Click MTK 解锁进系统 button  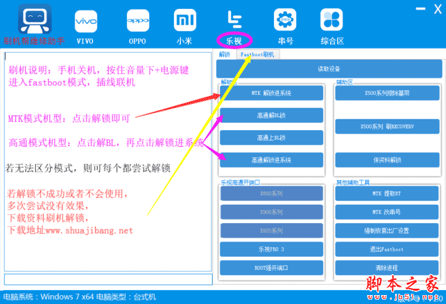pyautogui.click(x=271, y=93)
